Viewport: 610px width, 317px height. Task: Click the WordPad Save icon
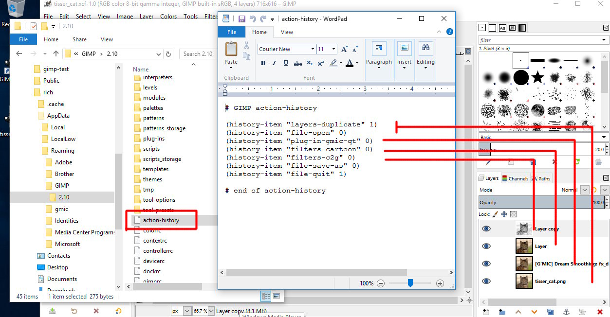pos(241,19)
